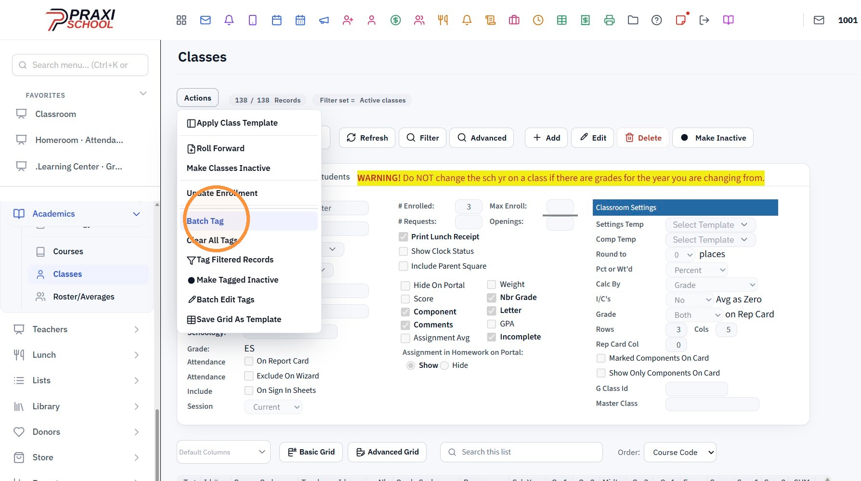861x481 pixels.
Task: Click the pink group-of-people icon
Action: [419, 20]
